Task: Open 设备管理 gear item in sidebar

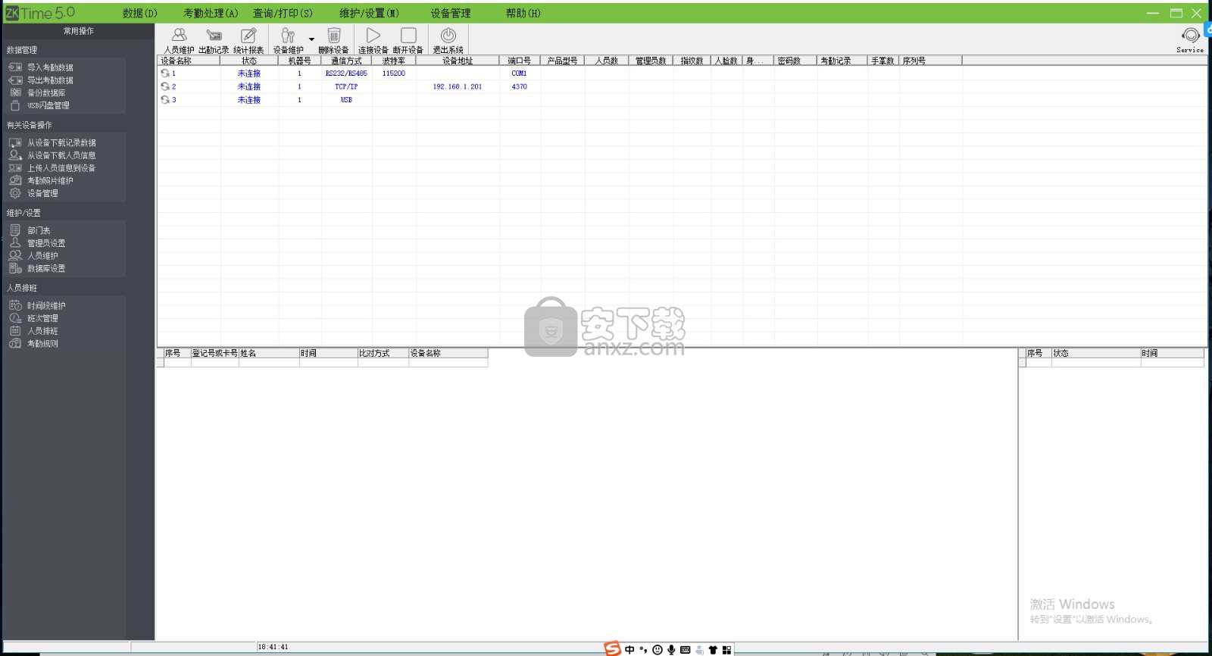Action: coord(42,193)
